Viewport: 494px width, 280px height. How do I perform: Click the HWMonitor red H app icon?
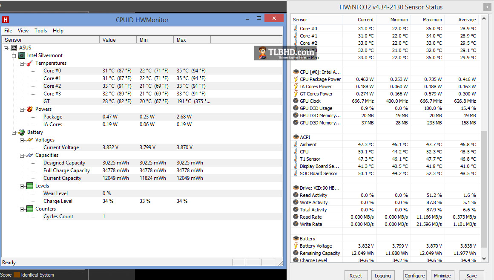coord(6,20)
